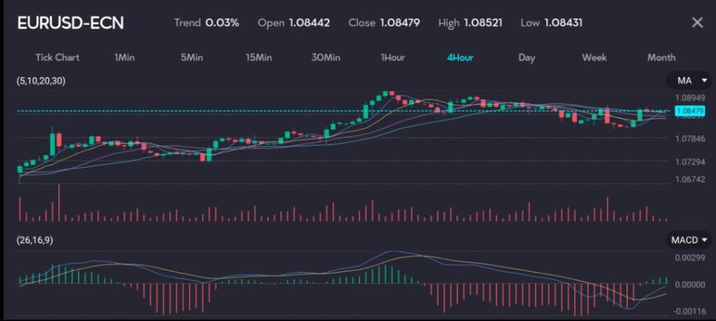
Task: Click the current price label 1.08479
Action: click(x=690, y=111)
